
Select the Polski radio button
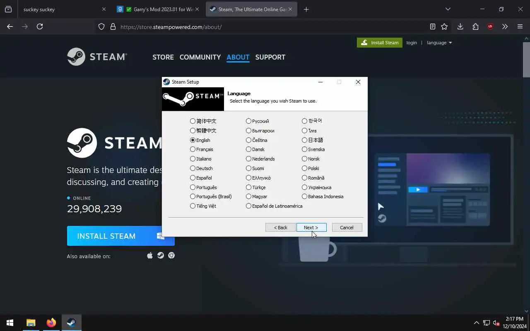pos(310,168)
